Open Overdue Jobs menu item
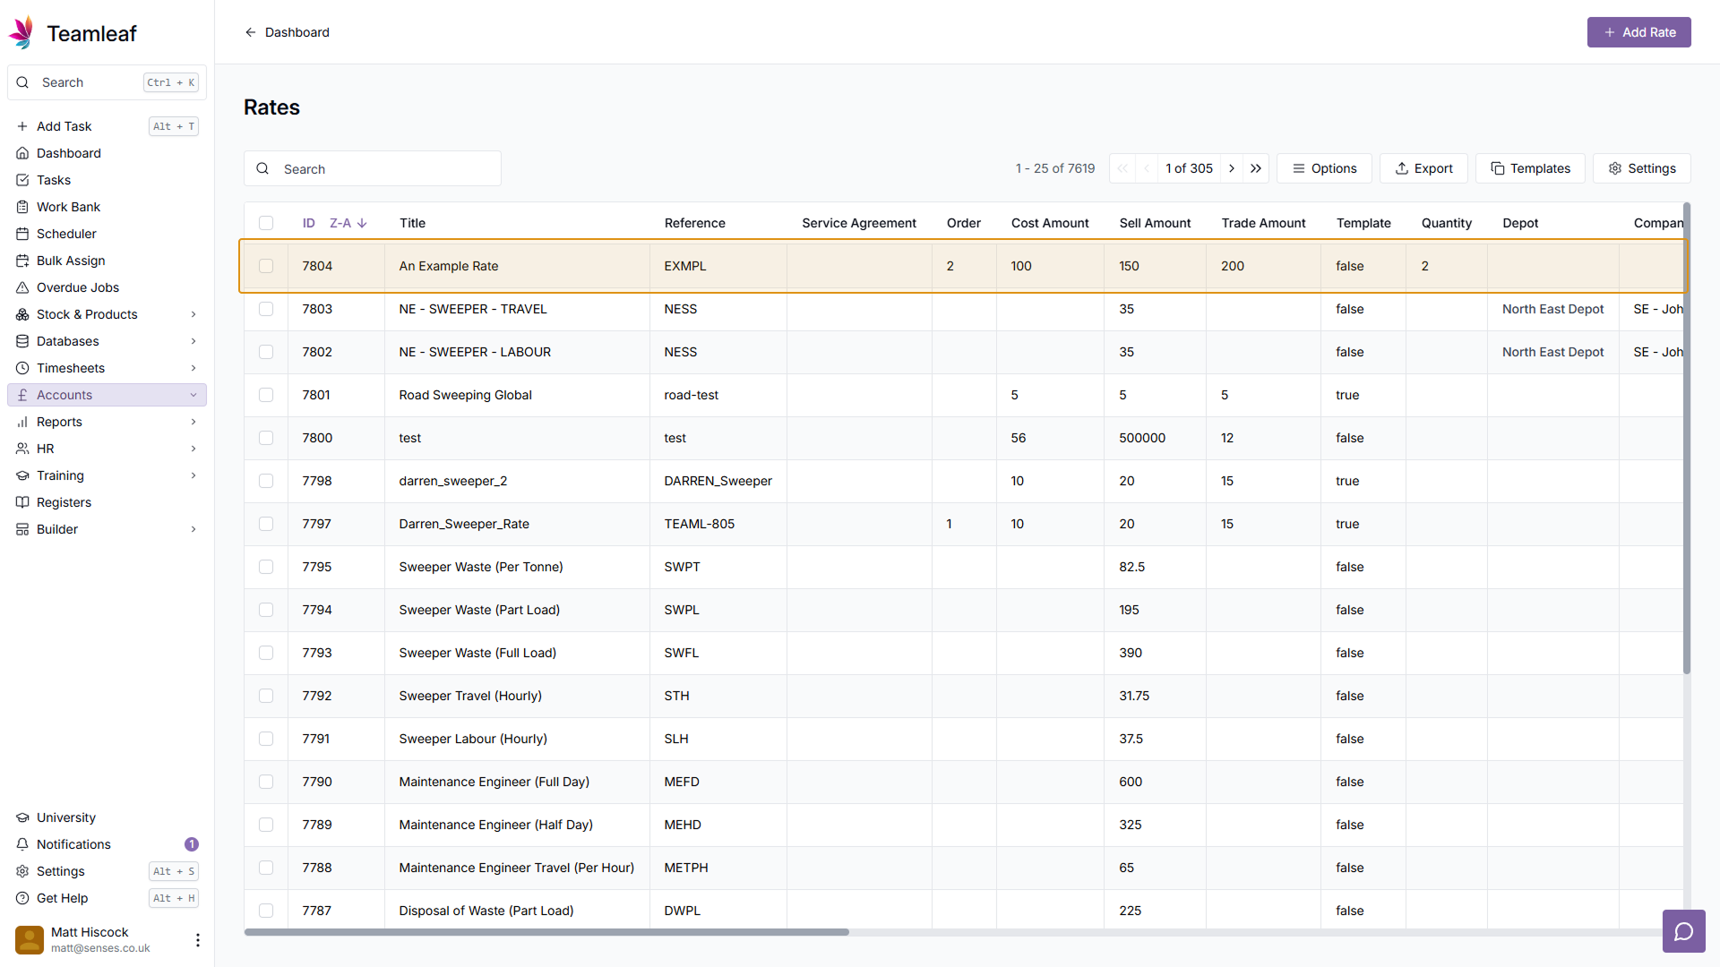 pos(77,287)
